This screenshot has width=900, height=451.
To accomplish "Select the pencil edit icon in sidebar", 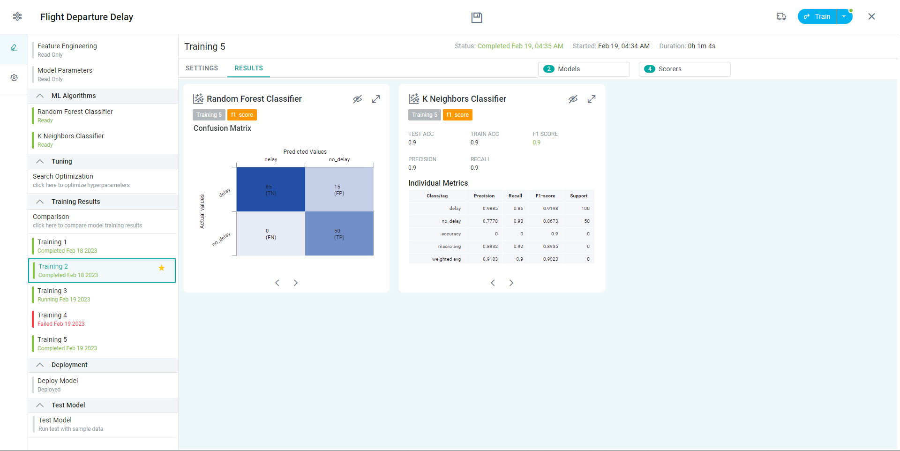I will (x=14, y=47).
